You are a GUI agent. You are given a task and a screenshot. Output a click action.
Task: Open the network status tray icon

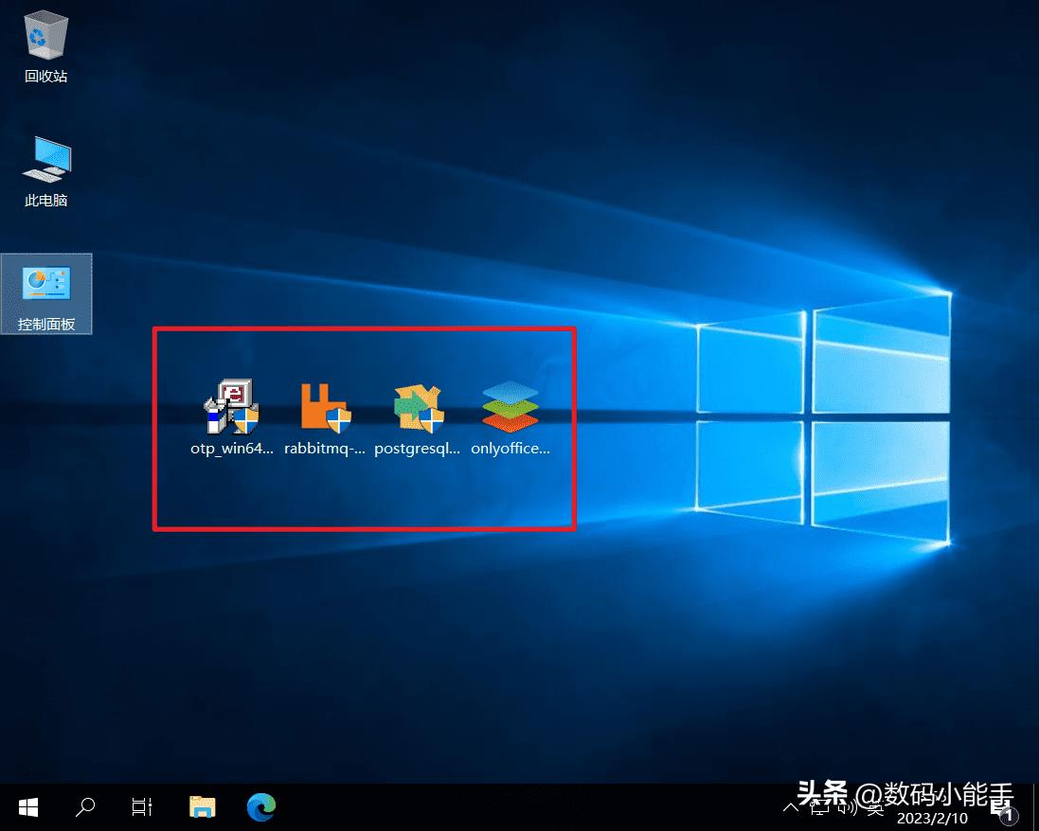click(x=818, y=807)
